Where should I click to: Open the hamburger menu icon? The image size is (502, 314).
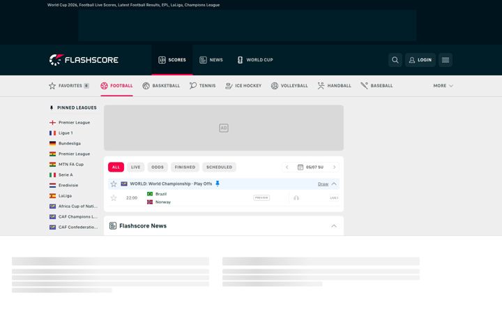click(446, 60)
